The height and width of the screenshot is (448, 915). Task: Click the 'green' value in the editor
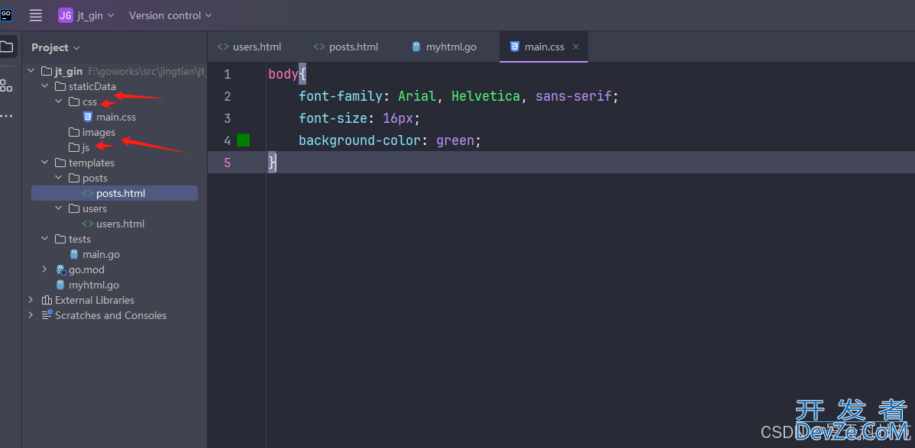[455, 140]
